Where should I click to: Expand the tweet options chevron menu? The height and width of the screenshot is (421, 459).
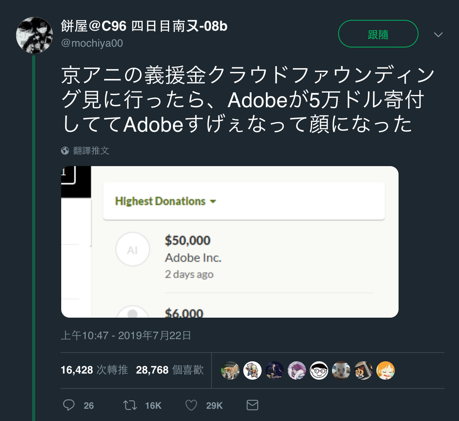438,34
